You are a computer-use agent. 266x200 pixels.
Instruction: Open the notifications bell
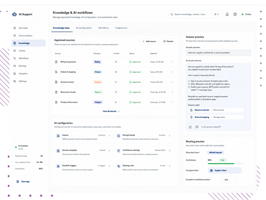(227, 14)
